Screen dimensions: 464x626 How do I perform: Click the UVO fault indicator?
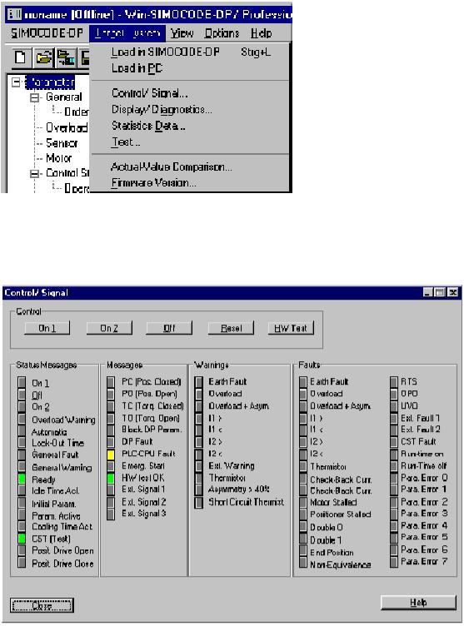pyautogui.click(x=394, y=406)
